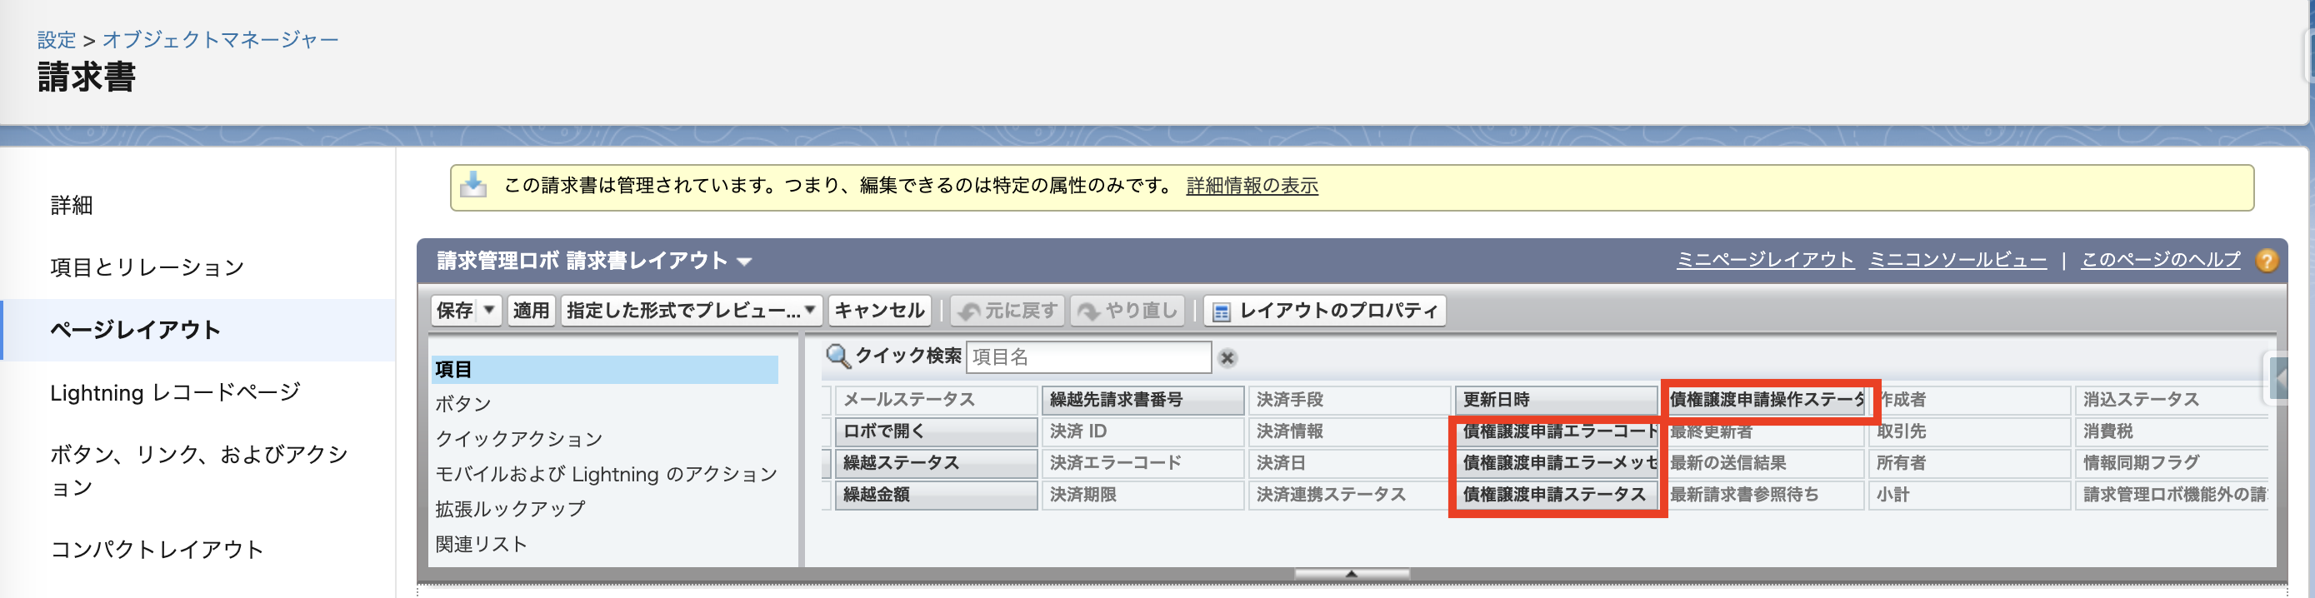2315x598 pixels.
Task: Open the 請求管理ロボ 請求書レイアウト layout dropdown
Action: click(x=745, y=262)
